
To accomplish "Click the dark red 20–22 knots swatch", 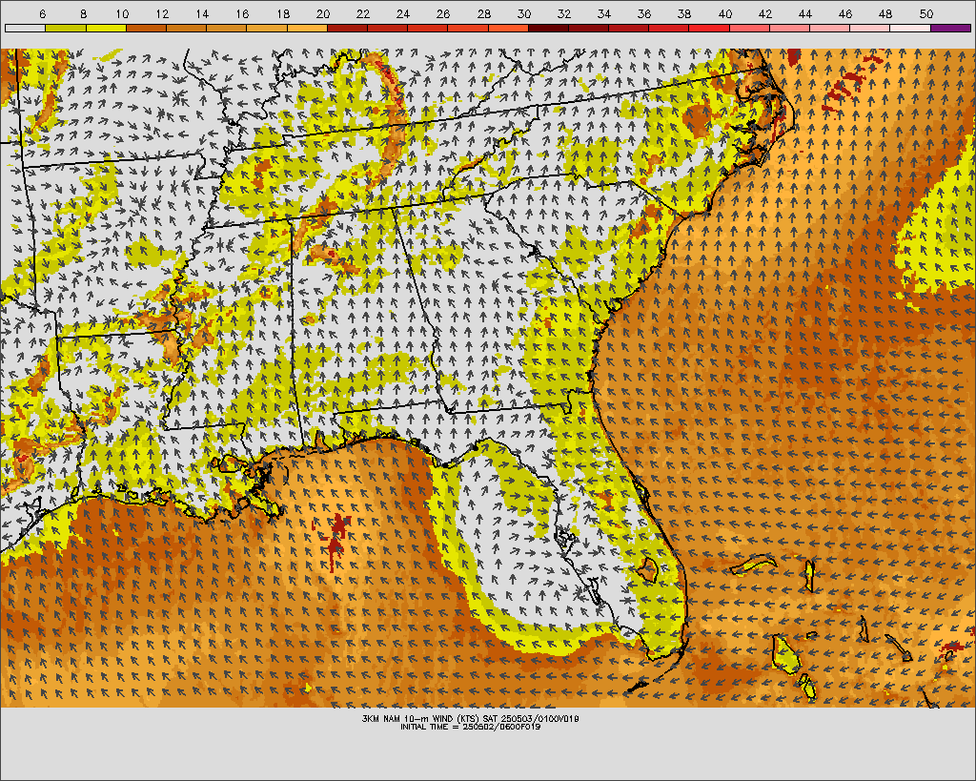I will coord(347,28).
